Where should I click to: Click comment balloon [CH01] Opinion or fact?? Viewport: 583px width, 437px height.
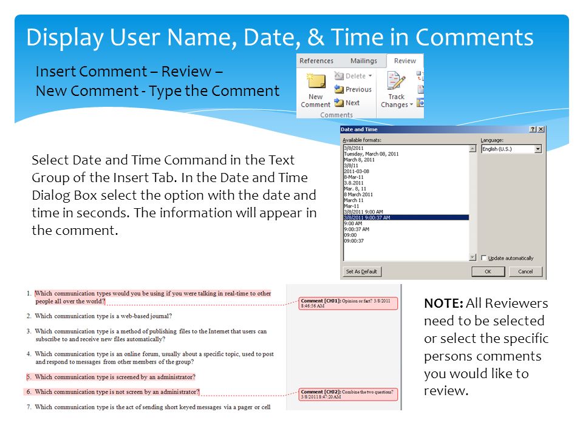point(348,303)
